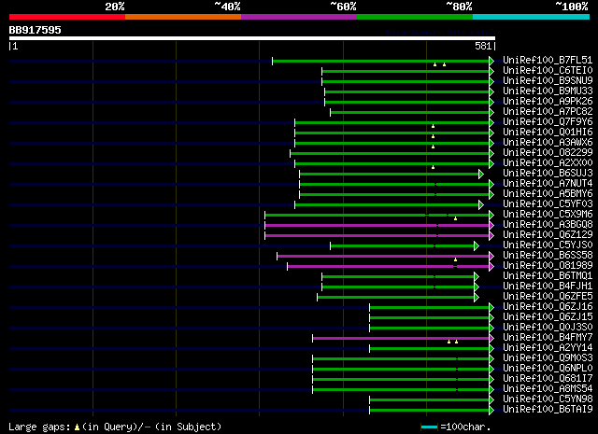The image size is (598, 434).
Task: Click the green alignment bar for Q0J3S0
Action: [430, 329]
